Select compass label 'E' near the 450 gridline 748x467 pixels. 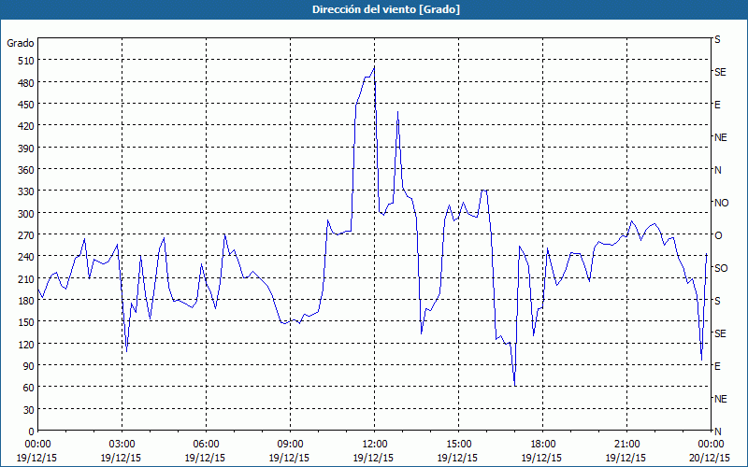tap(717, 105)
